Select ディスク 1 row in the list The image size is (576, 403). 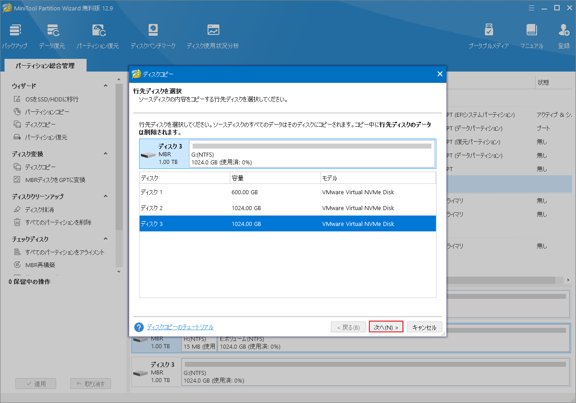288,192
